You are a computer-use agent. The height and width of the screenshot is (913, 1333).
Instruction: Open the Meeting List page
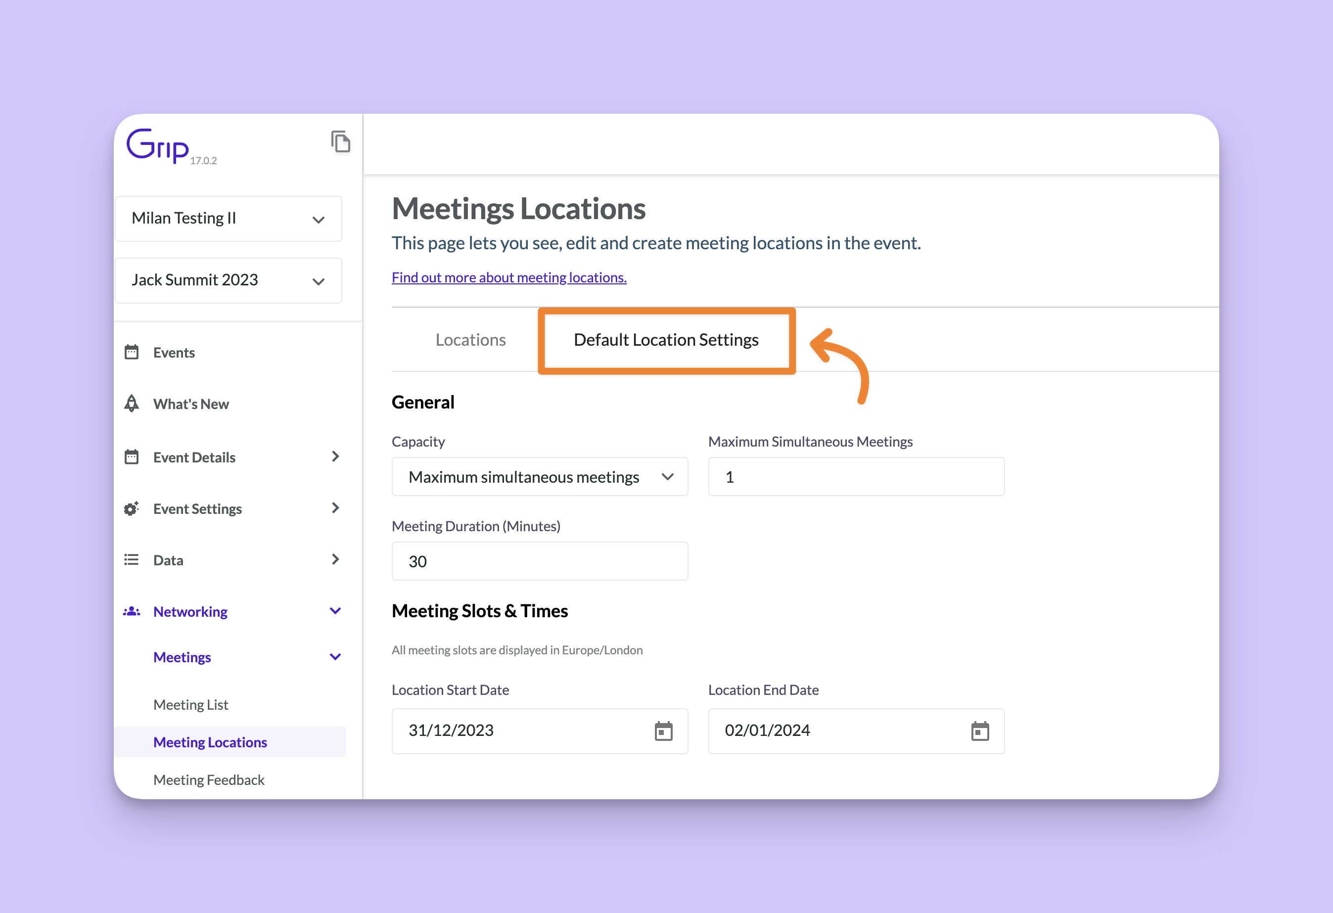tap(190, 704)
